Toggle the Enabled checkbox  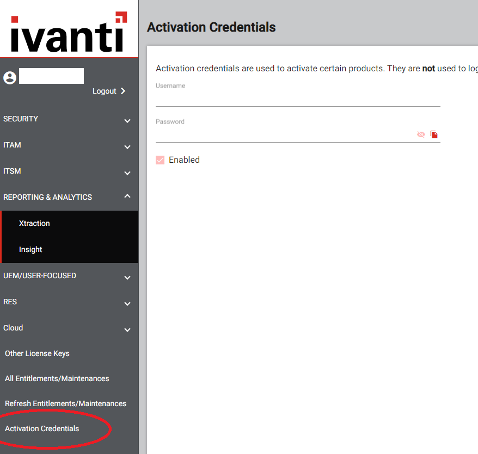pyautogui.click(x=160, y=160)
